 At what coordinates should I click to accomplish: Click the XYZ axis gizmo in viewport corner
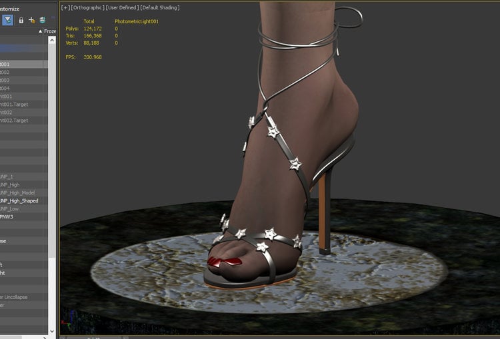point(67,320)
